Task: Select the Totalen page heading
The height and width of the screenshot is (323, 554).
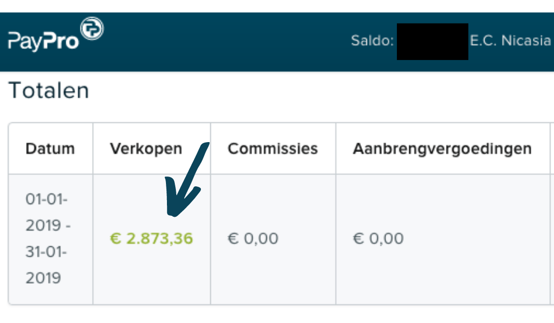Action: tap(49, 90)
